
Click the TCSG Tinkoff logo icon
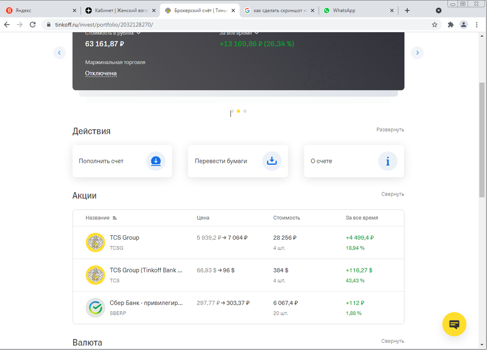pos(95,243)
